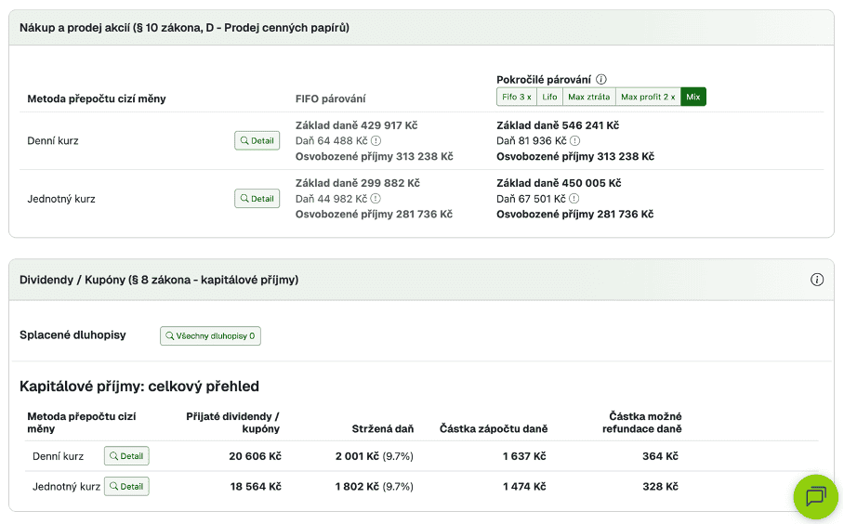Open Detail for dividends Jednotný kurz row

tap(126, 486)
